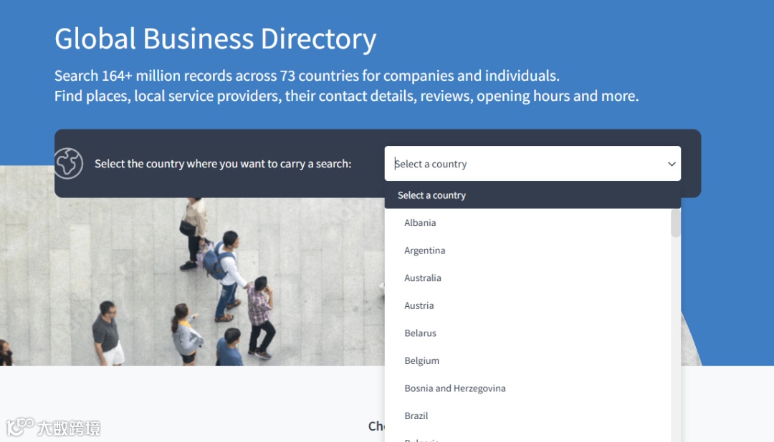Select Albania from the country list
The image size is (774, 442).
[527, 222]
